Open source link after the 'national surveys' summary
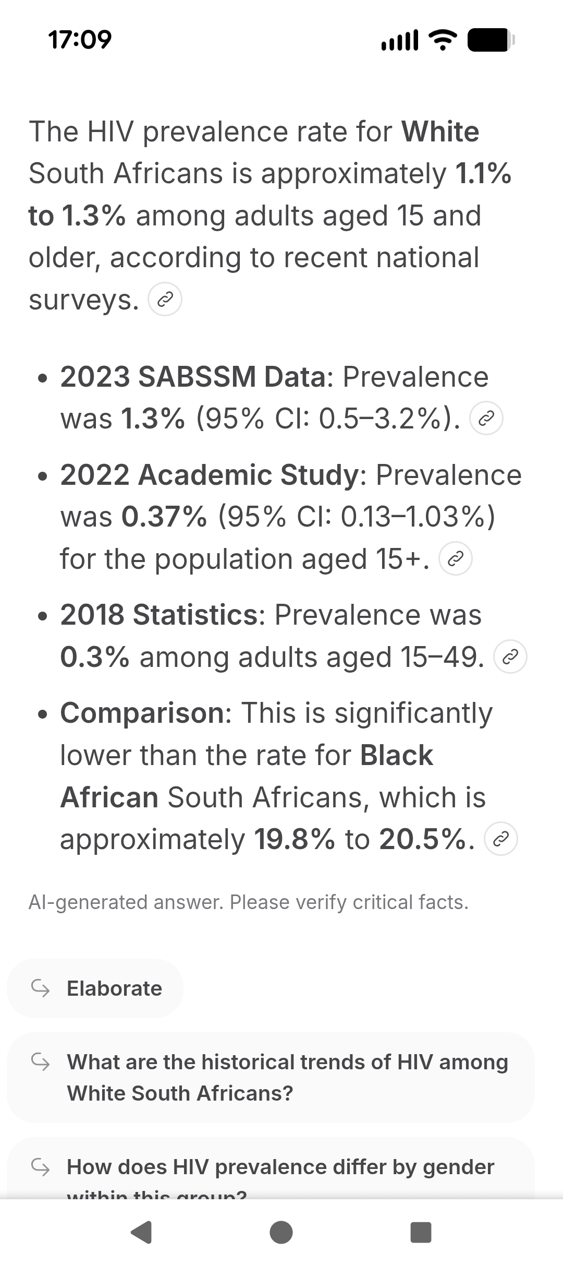The width and height of the screenshot is (563, 1265). (165, 300)
